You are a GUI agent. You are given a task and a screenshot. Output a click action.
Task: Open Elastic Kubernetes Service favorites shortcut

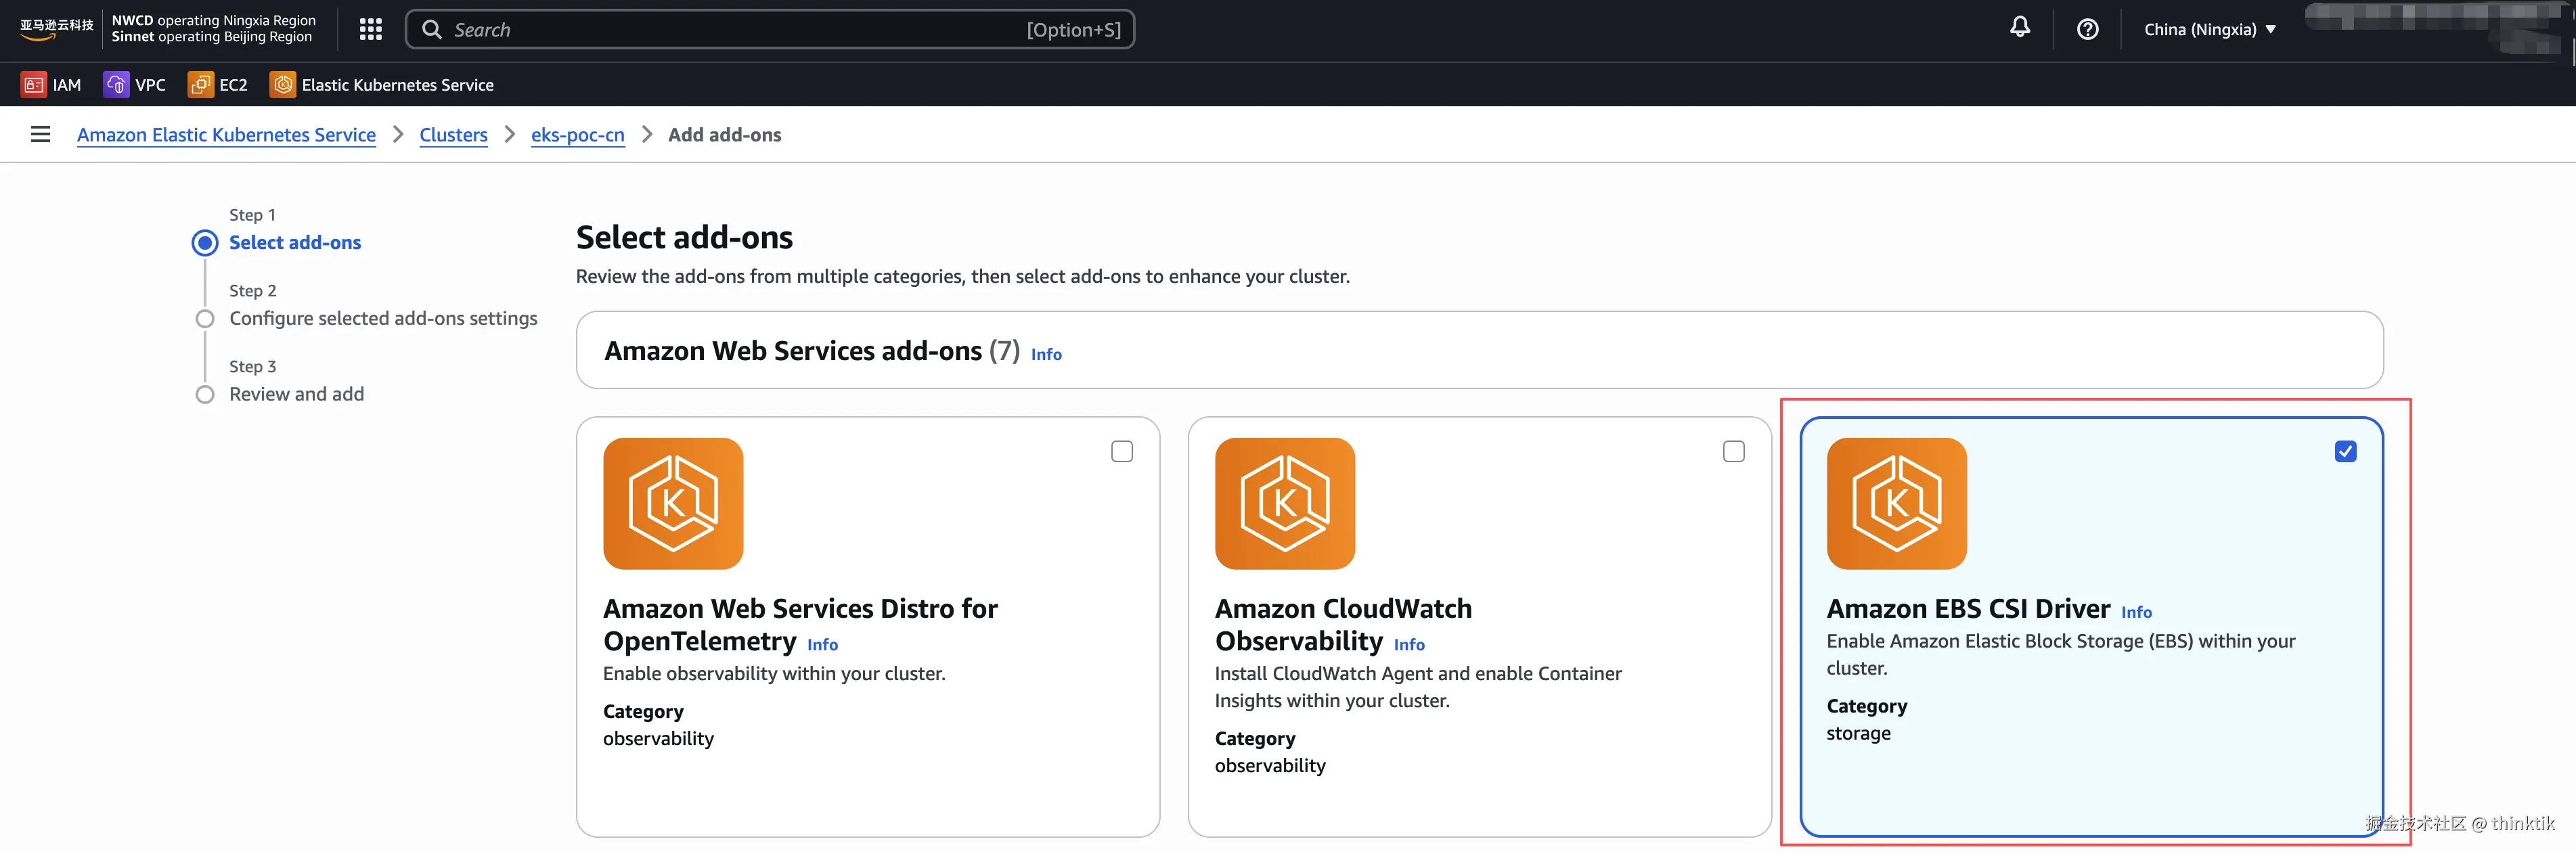(x=382, y=85)
